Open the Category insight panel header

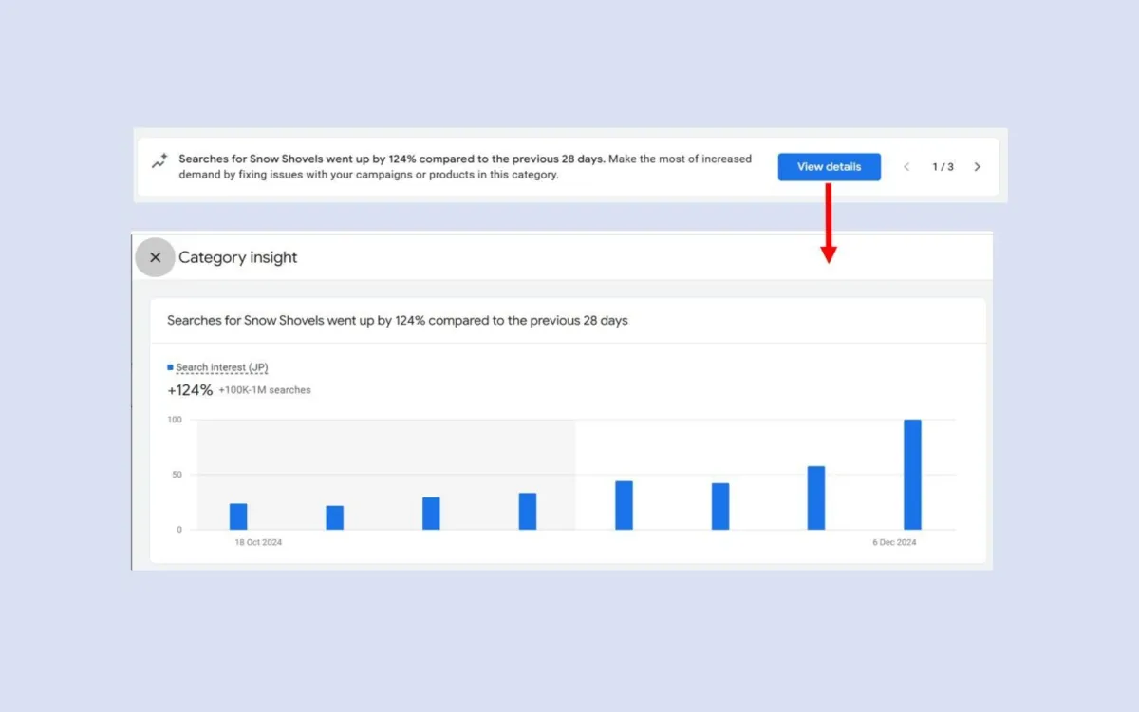[x=238, y=257]
